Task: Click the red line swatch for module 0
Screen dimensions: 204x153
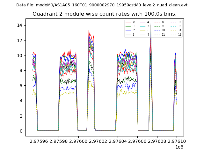Action: click(128, 22)
